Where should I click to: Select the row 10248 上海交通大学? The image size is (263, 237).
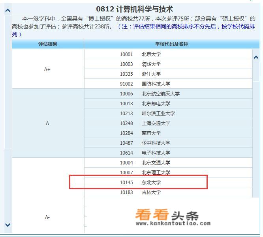(x=168, y=123)
